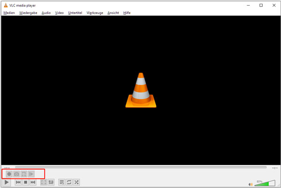
Task: Expand the Untertitel menu
Action: [x=75, y=13]
